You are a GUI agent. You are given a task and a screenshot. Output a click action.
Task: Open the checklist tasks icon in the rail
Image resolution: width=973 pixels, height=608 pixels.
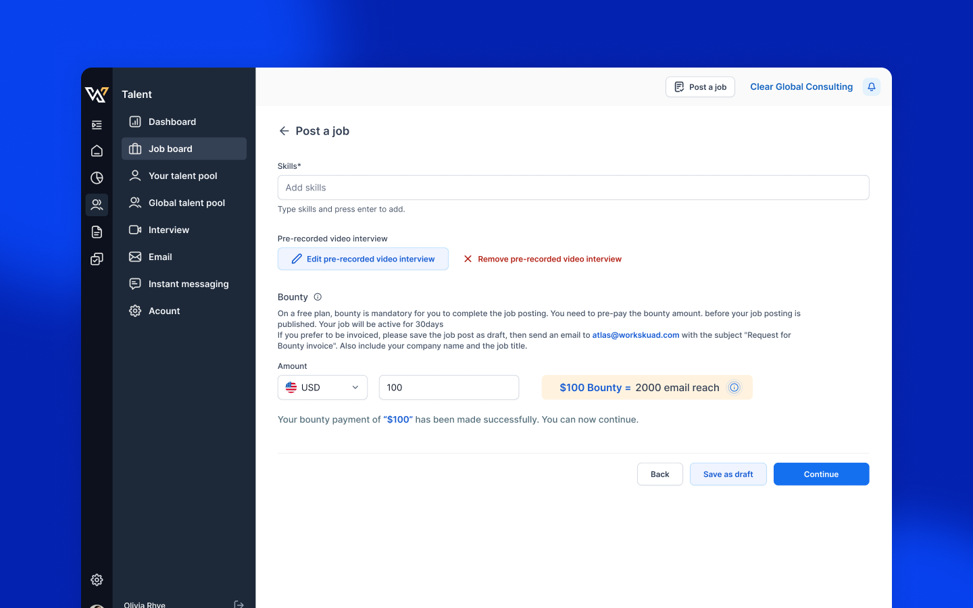[x=97, y=259]
